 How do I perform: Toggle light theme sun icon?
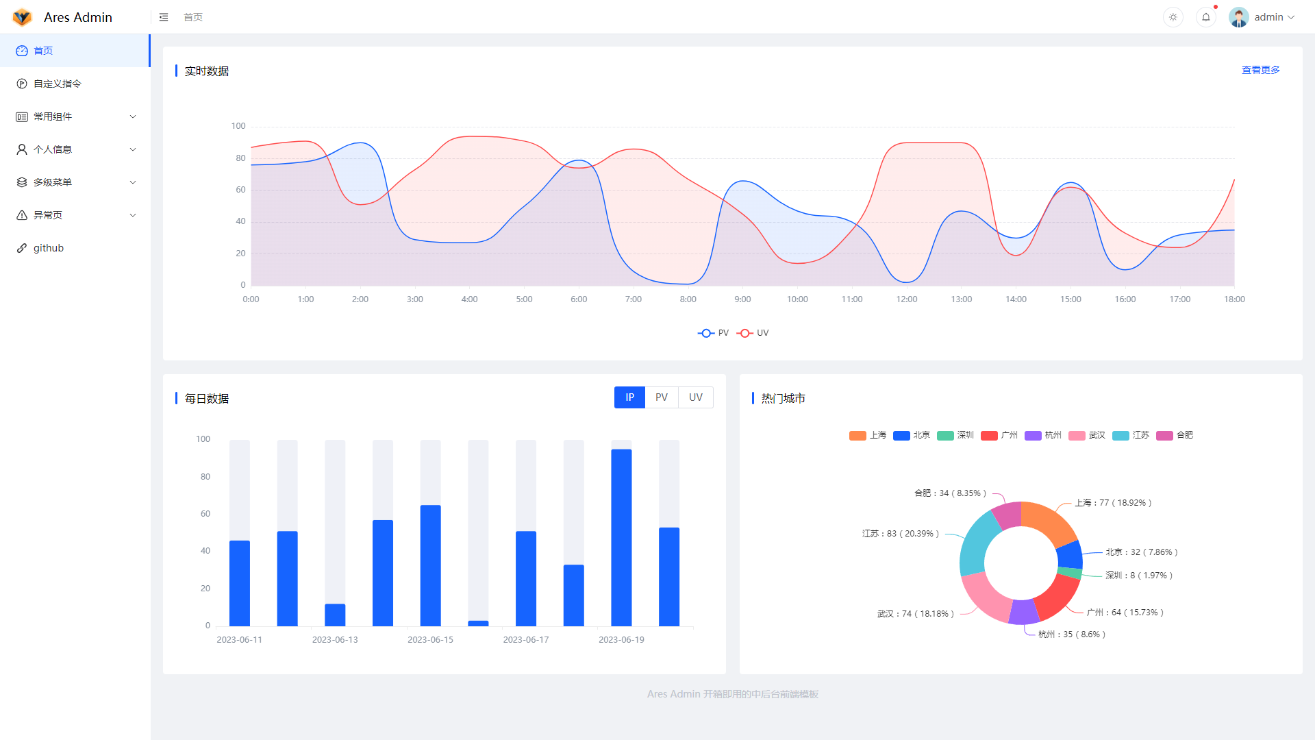[1173, 17]
